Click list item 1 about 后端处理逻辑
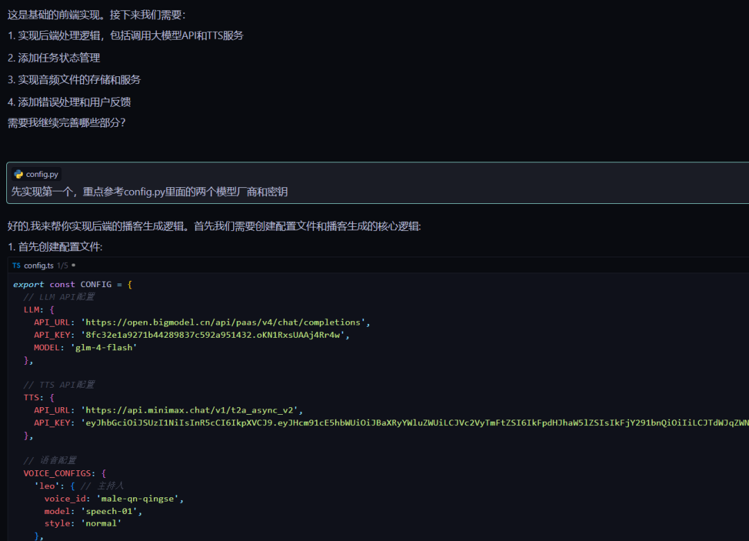 (126, 35)
